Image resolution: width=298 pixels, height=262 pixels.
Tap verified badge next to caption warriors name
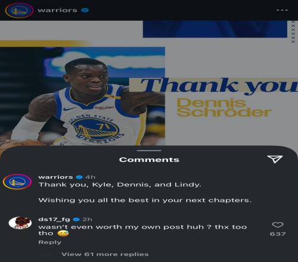coord(79,177)
